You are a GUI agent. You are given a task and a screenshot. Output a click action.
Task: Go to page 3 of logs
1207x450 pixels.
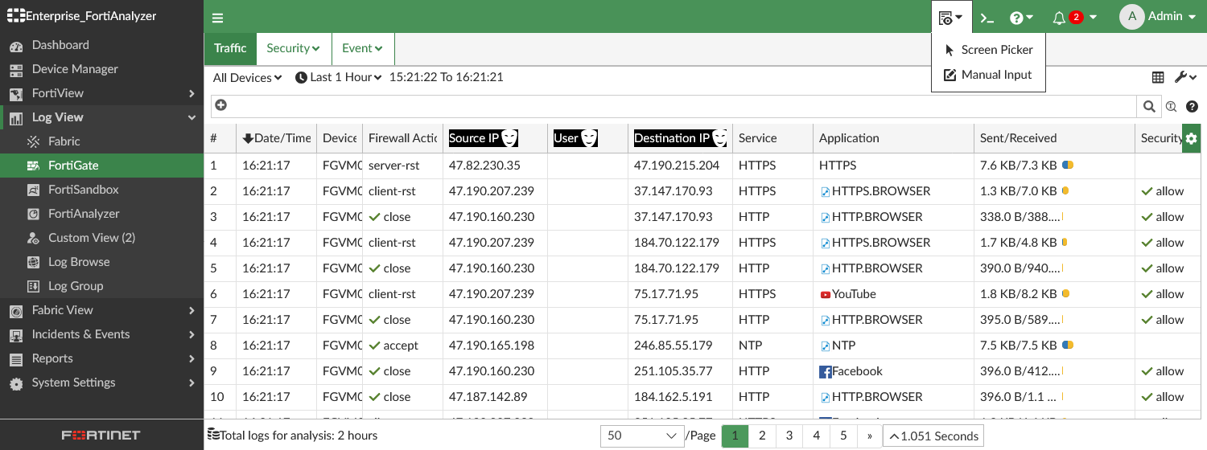pos(789,436)
